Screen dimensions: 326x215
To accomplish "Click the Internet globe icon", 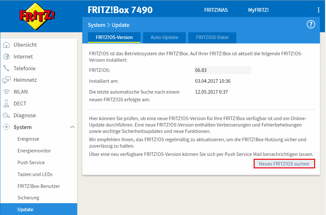I will [x=6, y=57].
